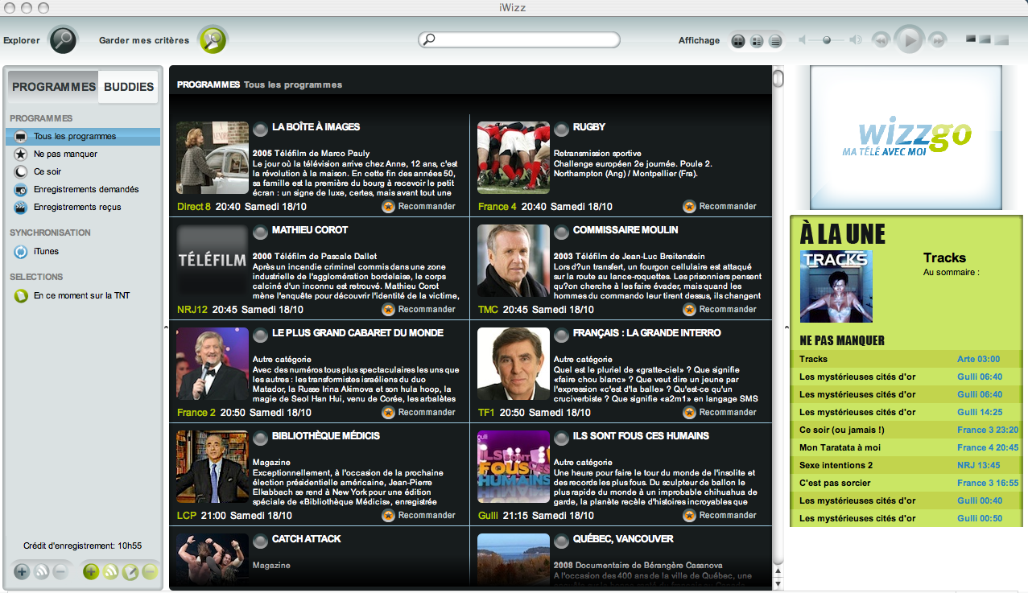This screenshot has height=593, width=1028.
Task: Adjust the volume slider knob
Action: 827,40
